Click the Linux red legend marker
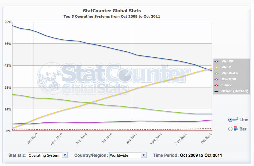The image size is (254, 166). (216, 85)
